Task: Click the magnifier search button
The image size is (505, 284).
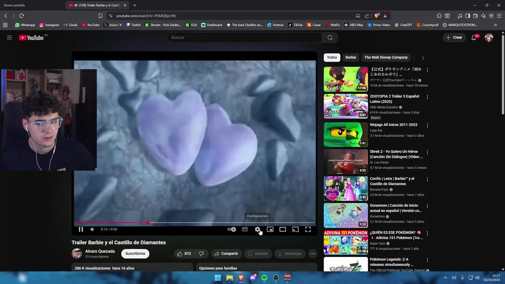Action: click(330, 37)
